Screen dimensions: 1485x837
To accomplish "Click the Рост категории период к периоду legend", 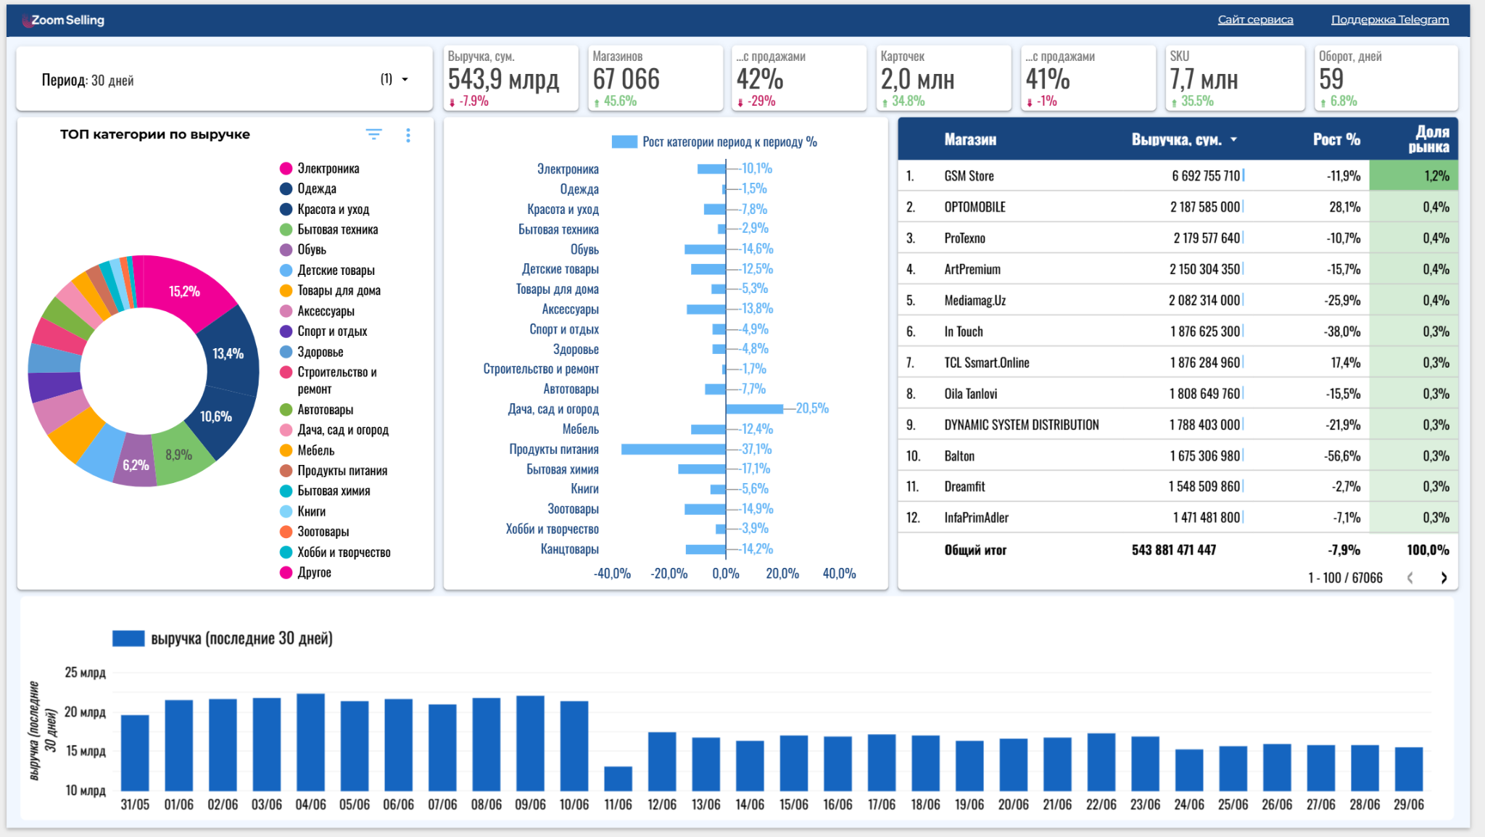I will tap(714, 142).
